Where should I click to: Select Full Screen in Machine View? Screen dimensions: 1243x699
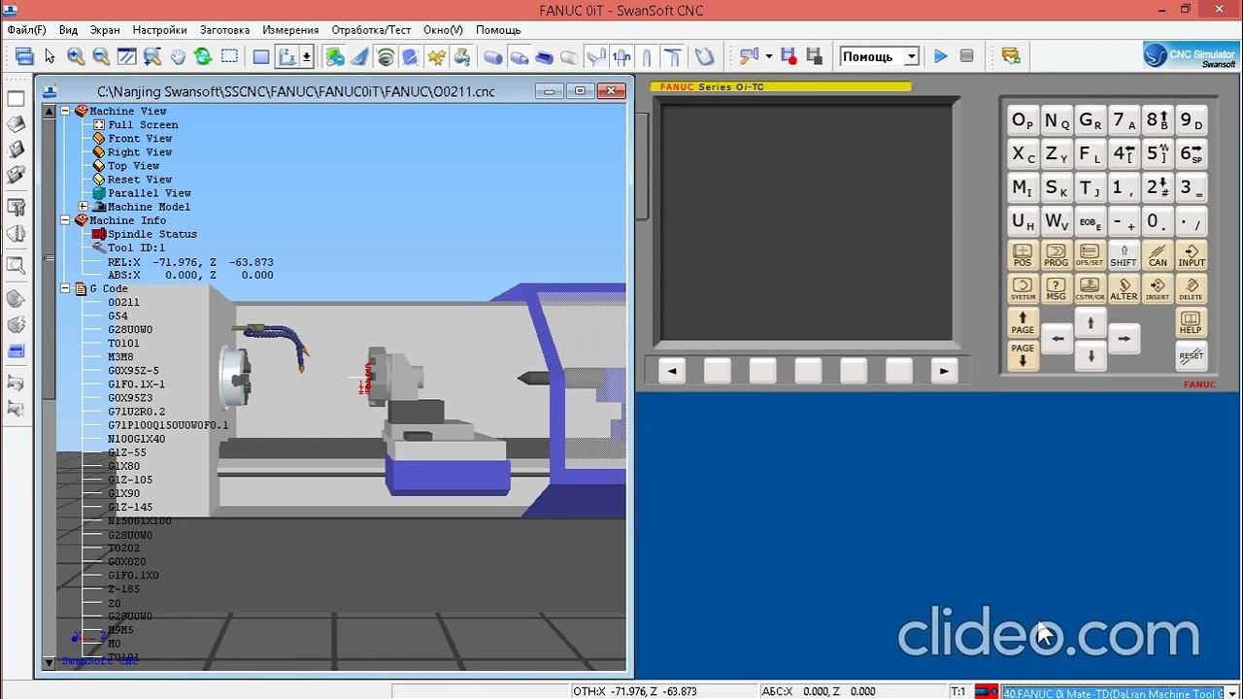coord(143,124)
